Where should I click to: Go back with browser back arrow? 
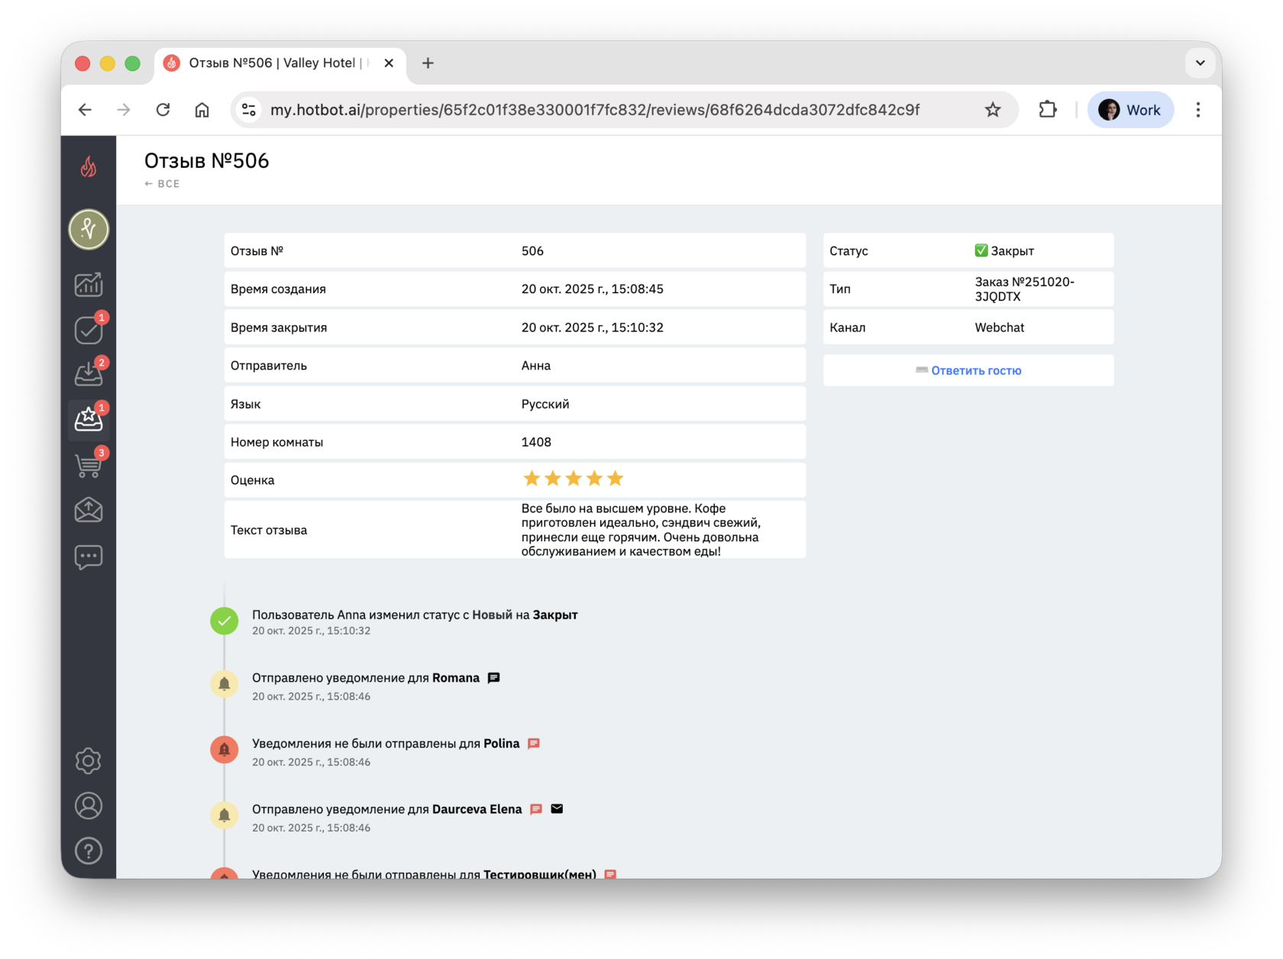[x=85, y=110]
